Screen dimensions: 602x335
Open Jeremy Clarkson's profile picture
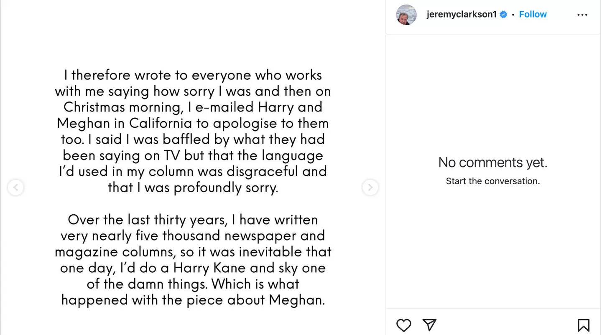(x=406, y=15)
